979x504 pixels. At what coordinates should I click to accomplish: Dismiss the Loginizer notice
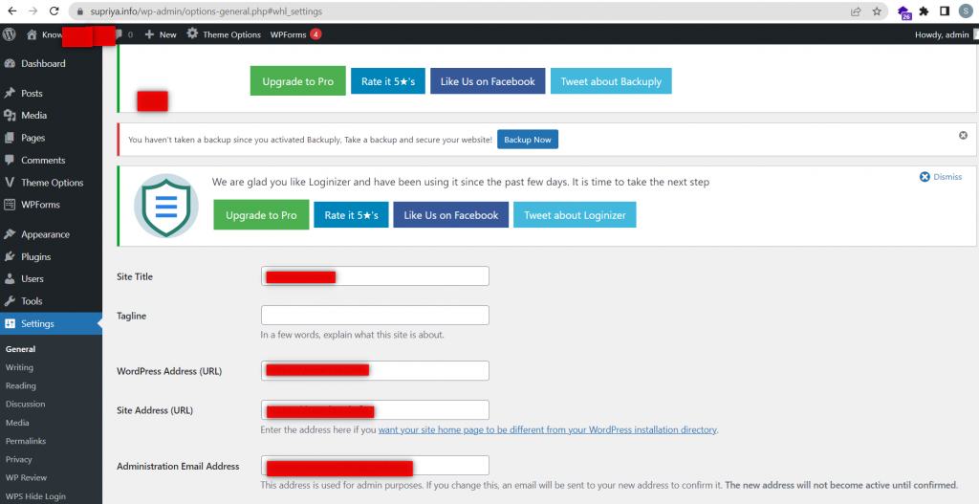pos(941,177)
